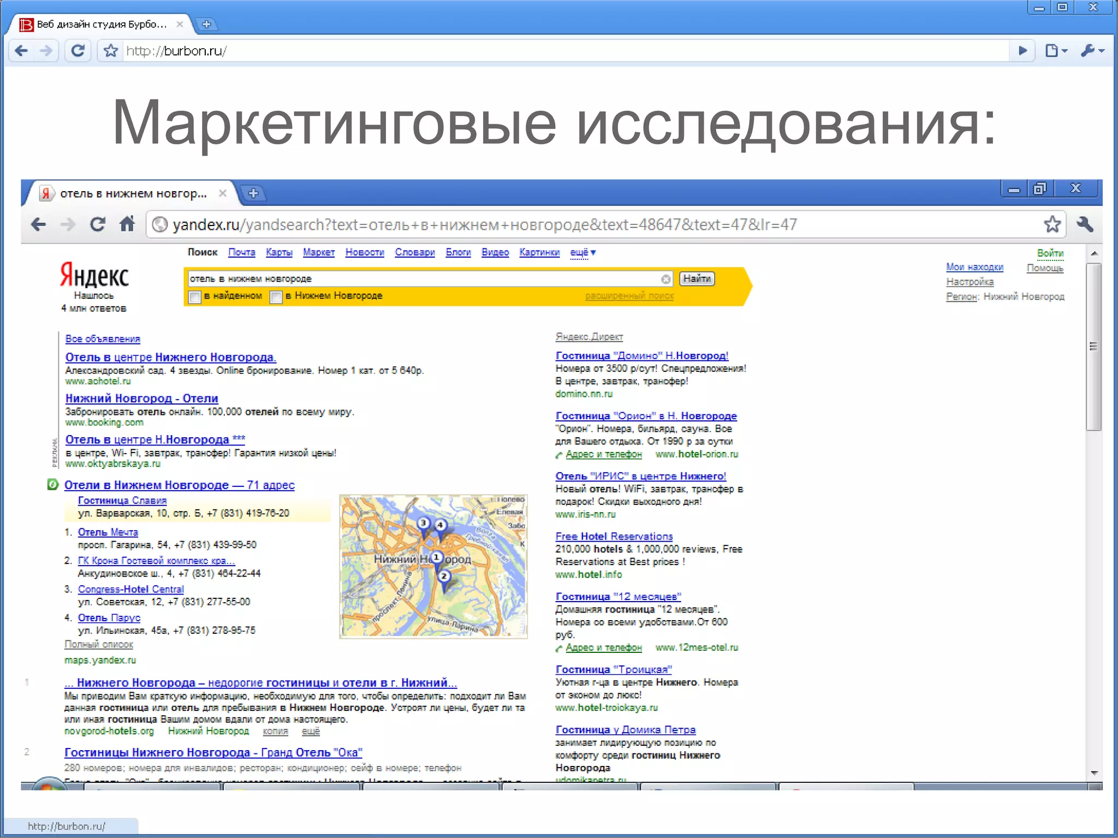Viewport: 1118px width, 838px height.
Task: Click the green icon beside Отели в Нижнем Новгороде
Action: tap(52, 484)
